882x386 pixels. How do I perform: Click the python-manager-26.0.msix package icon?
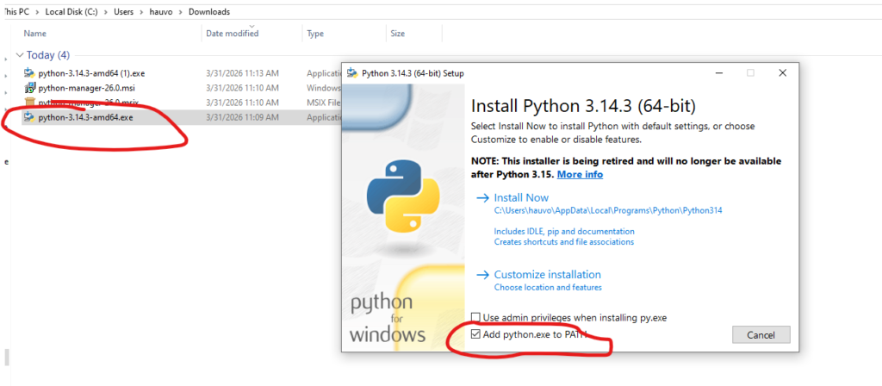point(29,103)
